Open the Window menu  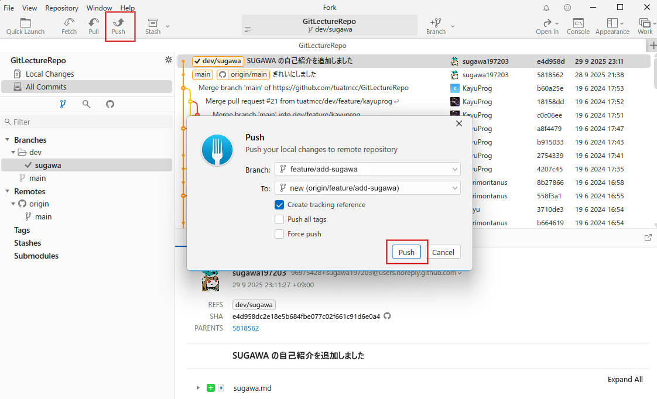pyautogui.click(x=99, y=8)
